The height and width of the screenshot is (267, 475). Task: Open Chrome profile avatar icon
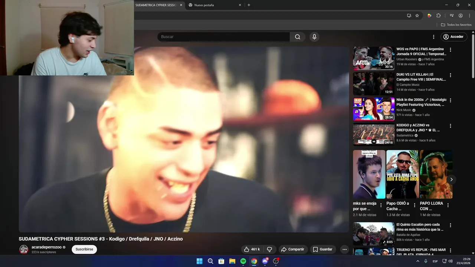461,16
